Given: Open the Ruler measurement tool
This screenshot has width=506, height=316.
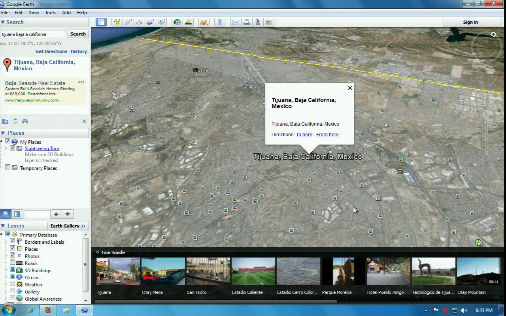Looking at the screenshot, I should 221,22.
